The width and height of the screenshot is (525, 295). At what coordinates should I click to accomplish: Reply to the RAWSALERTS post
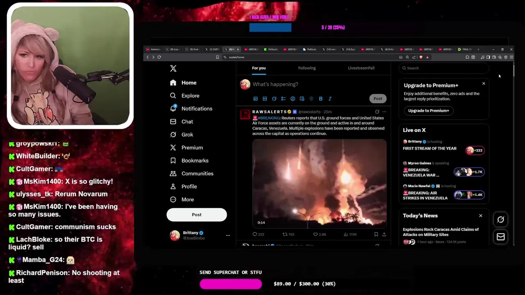[258, 234]
